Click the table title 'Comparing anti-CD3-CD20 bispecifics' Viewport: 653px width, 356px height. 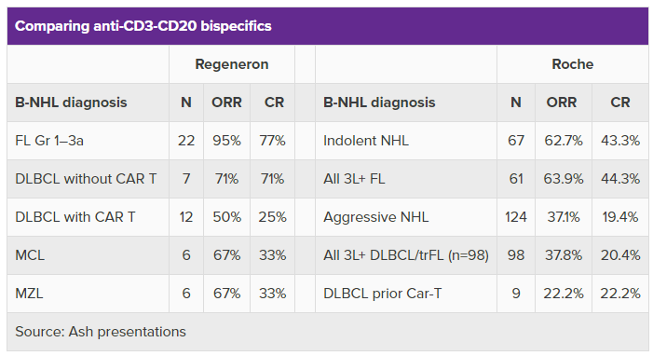click(143, 26)
